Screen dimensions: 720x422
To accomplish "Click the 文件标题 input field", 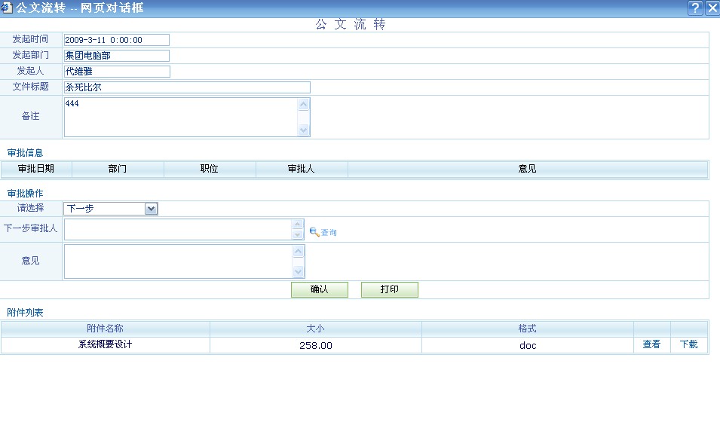I will [187, 87].
